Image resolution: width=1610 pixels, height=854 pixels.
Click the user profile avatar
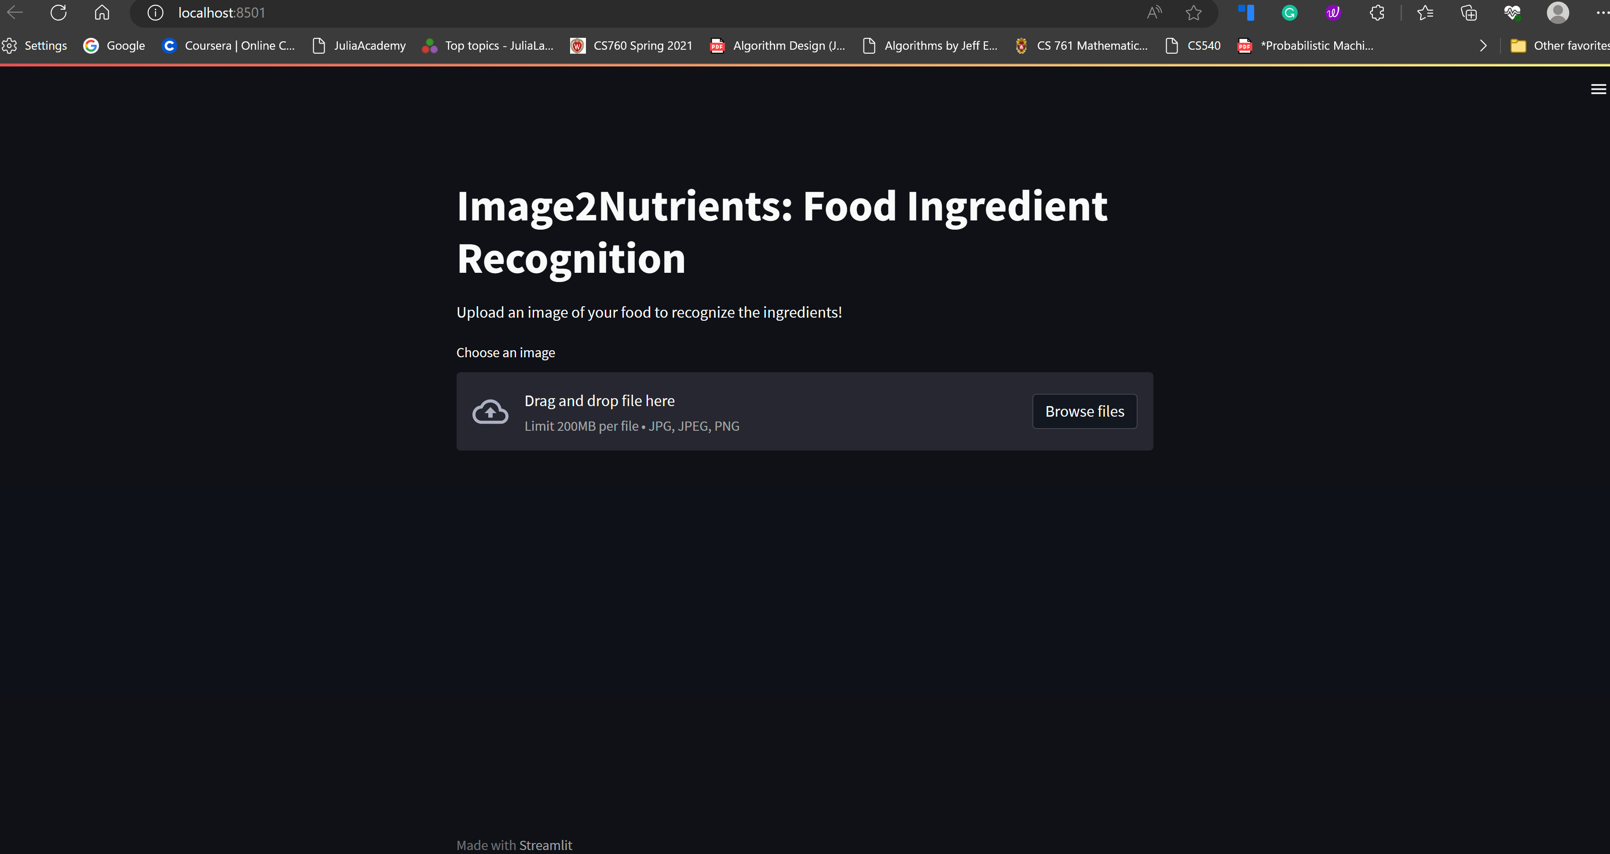coord(1558,12)
